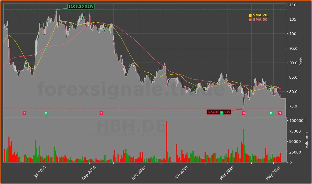Click the Jul 2025 date axis label
This screenshot has width=312, height=184.
pyautogui.click(x=40, y=172)
